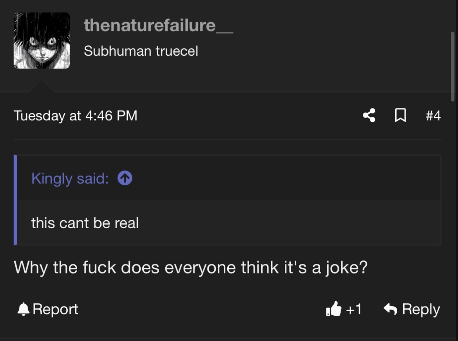The image size is (458, 341).
Task: Click the pointer arrow beneath the avatar
Action: (x=42, y=85)
